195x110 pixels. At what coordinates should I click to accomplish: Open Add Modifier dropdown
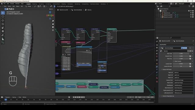(x=177, y=45)
